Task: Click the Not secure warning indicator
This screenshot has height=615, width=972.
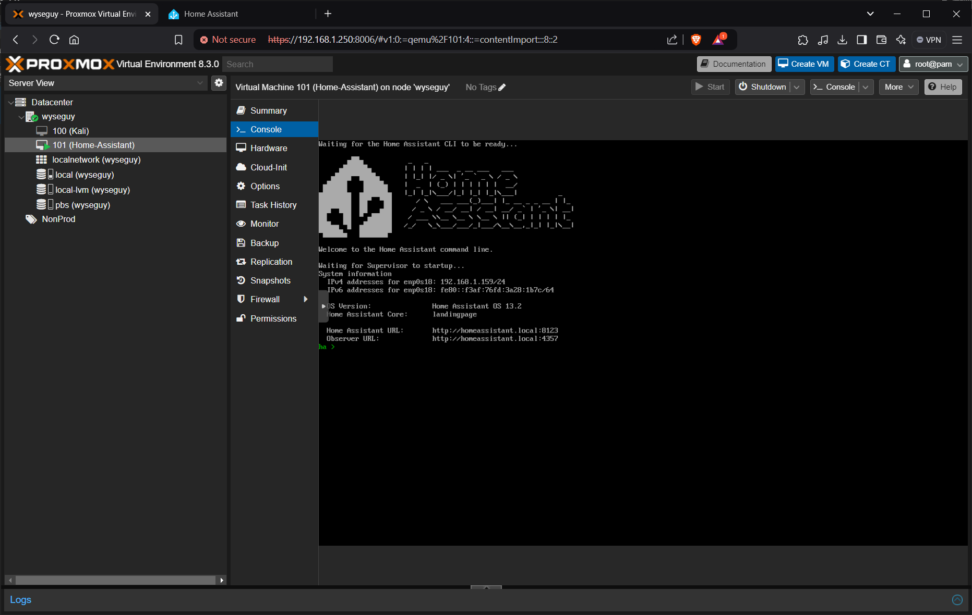Action: tap(228, 40)
